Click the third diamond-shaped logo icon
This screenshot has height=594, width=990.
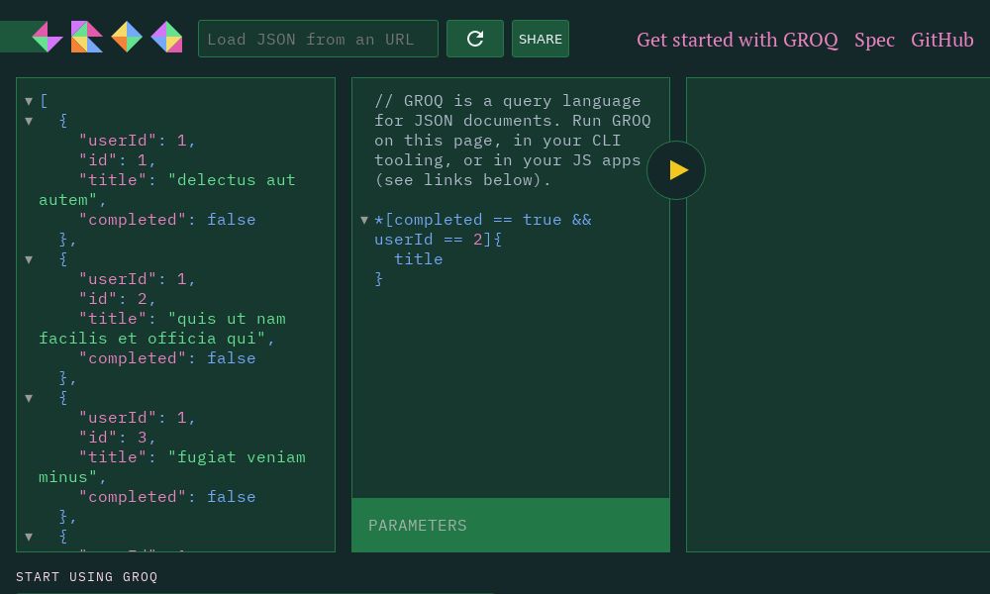(126, 37)
